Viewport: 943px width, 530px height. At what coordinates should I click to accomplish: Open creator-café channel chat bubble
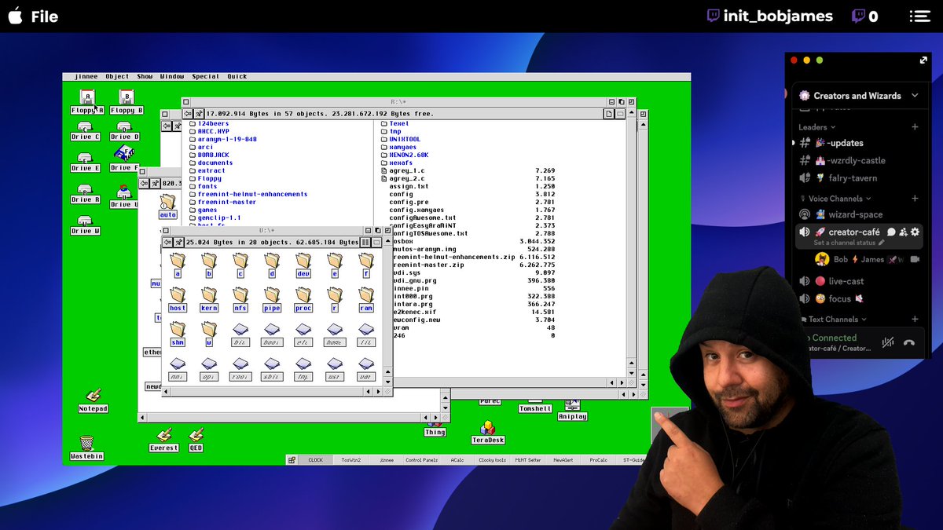[892, 232]
